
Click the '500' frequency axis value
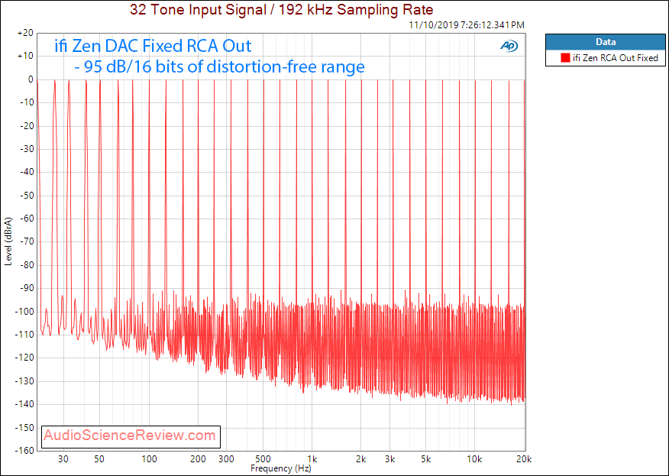tap(263, 459)
